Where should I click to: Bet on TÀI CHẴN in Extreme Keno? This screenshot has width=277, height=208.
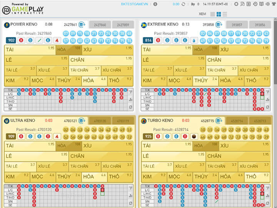point(222,71)
